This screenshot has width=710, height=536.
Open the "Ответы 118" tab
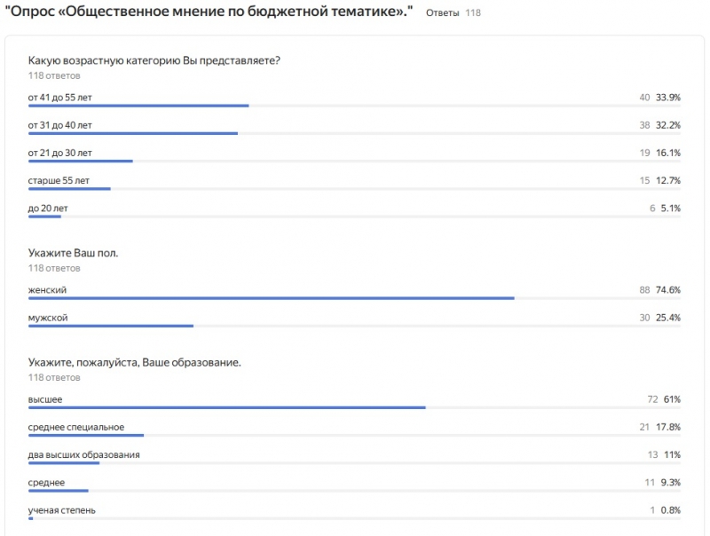pos(453,14)
